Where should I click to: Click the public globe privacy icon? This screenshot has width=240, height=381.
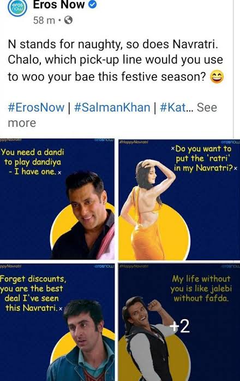(x=68, y=20)
